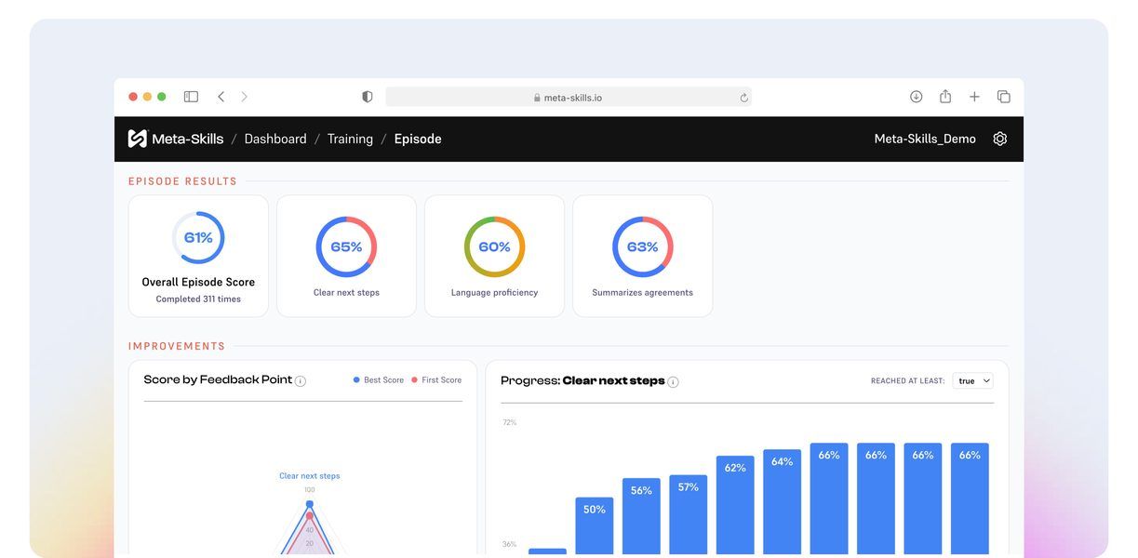Show tab overview icon
1138x558 pixels.
click(1004, 97)
